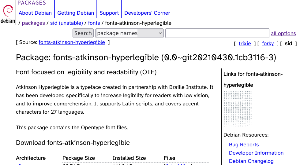This screenshot has height=165, width=300.
Task: Expand the package names dropdown
Action: point(129,33)
